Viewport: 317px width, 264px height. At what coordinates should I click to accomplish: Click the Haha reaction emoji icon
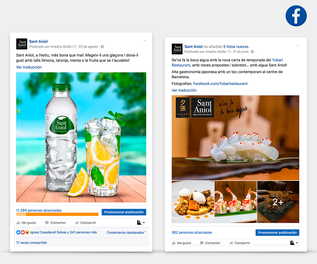(x=27, y=232)
